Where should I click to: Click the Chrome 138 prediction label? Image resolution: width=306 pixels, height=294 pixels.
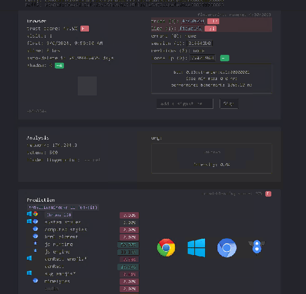58,214
